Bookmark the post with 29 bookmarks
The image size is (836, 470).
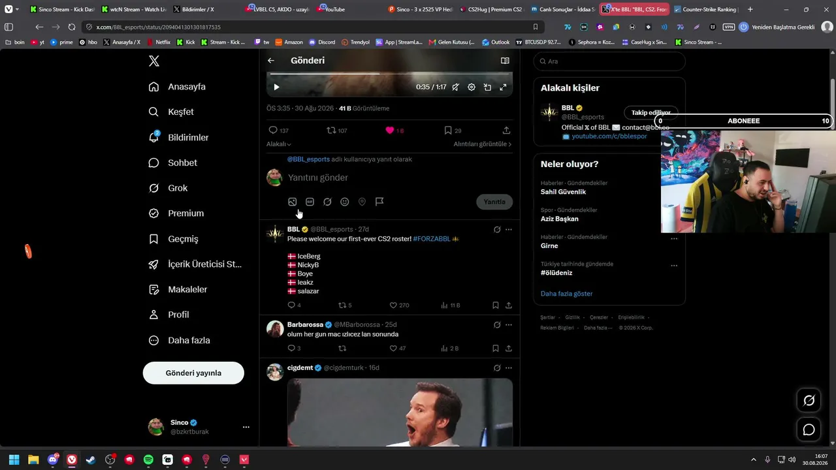click(453, 131)
